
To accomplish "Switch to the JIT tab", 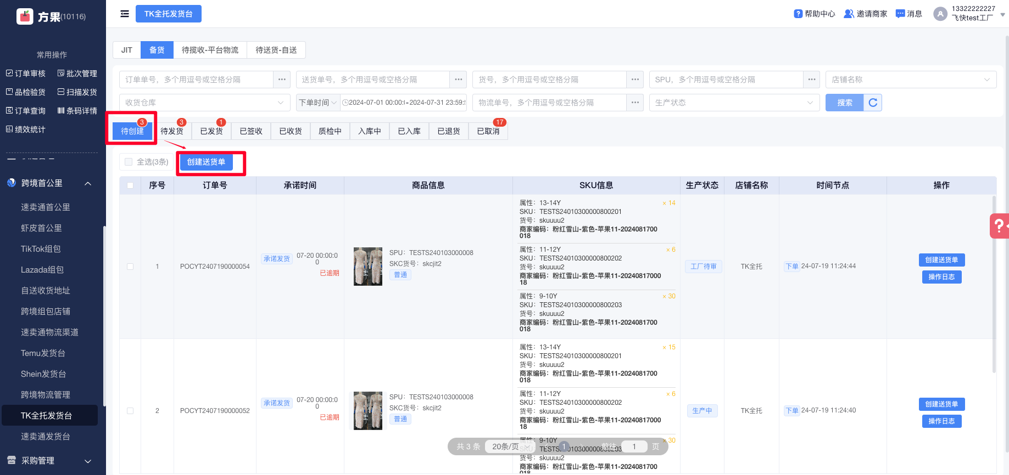I will coord(127,50).
